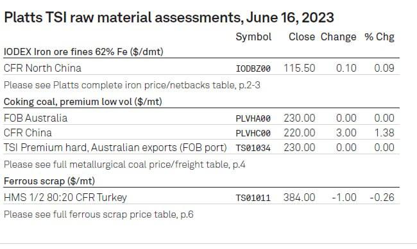Image resolution: width=417 pixels, height=249 pixels.
Task: Open the iron price/netbacks table reference
Action: [132, 85]
